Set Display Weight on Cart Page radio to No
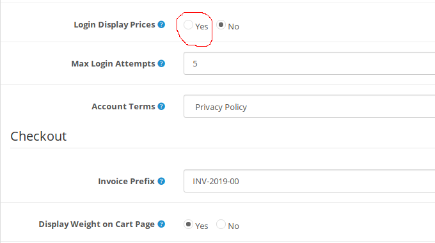435x243 pixels. [x=221, y=224]
